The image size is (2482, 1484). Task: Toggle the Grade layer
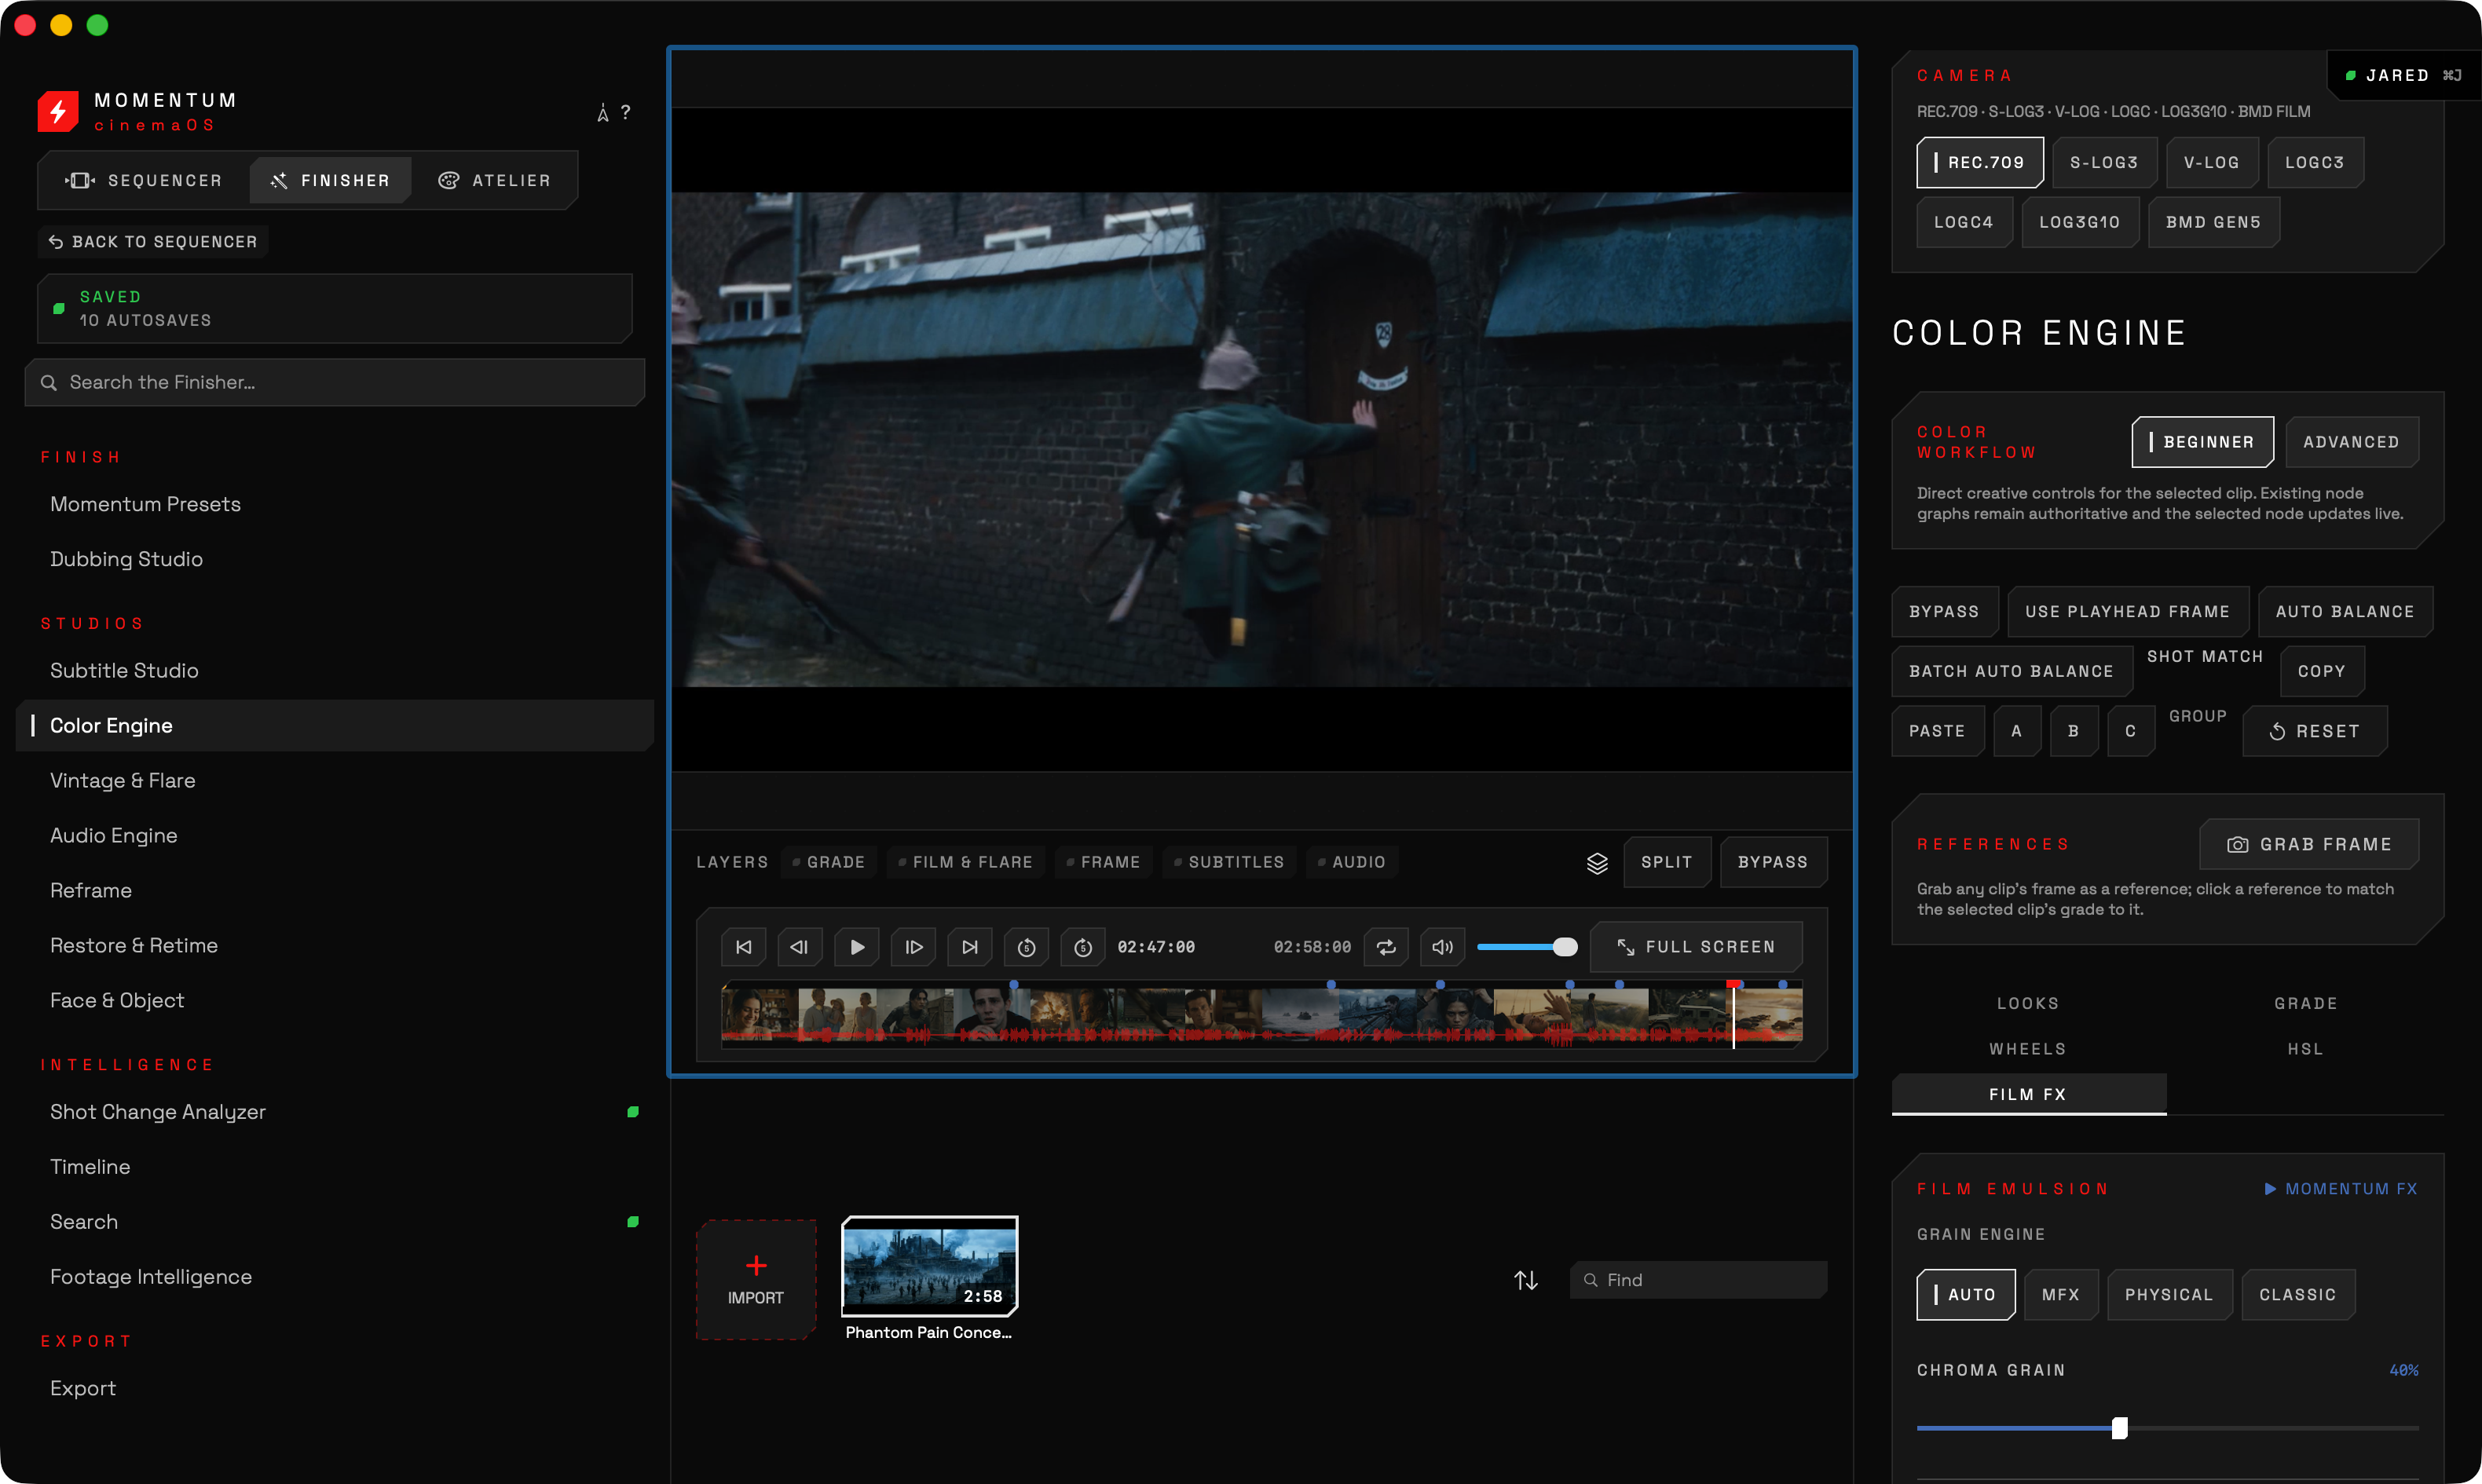coord(829,863)
